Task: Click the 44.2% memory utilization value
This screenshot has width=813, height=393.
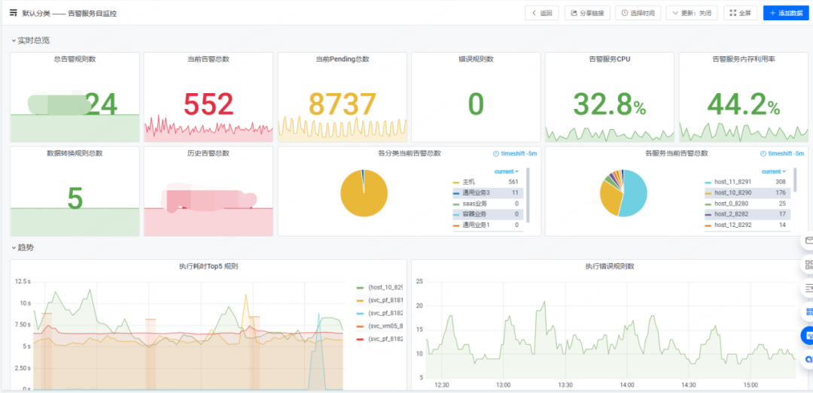Action: click(x=744, y=104)
